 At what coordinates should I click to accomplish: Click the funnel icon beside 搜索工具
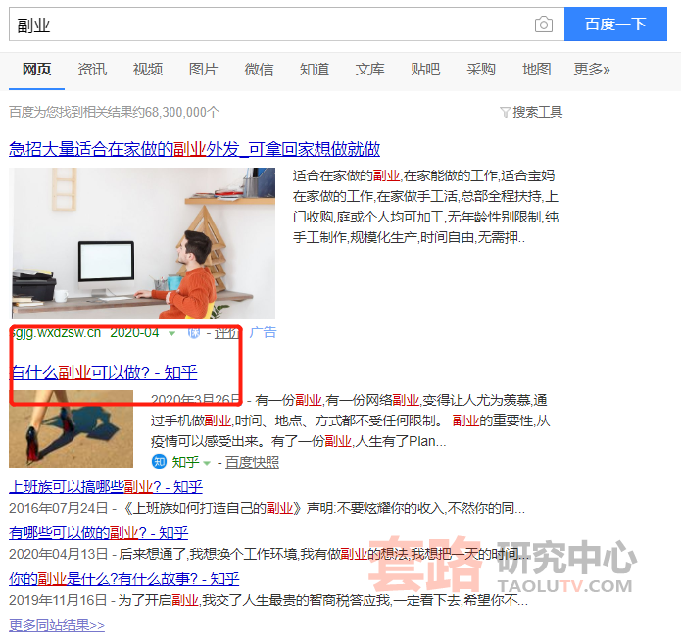[505, 113]
